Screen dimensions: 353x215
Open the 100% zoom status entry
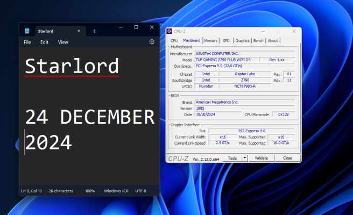pos(90,191)
